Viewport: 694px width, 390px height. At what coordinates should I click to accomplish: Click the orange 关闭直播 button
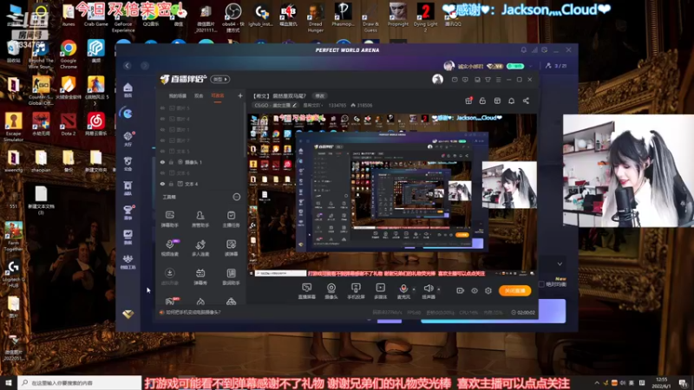[x=514, y=290]
